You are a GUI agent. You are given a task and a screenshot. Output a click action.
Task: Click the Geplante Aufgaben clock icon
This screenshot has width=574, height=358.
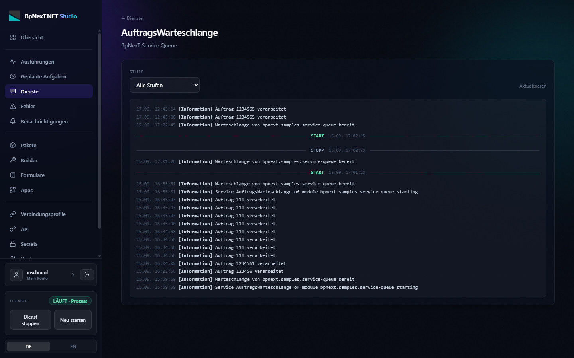13,76
